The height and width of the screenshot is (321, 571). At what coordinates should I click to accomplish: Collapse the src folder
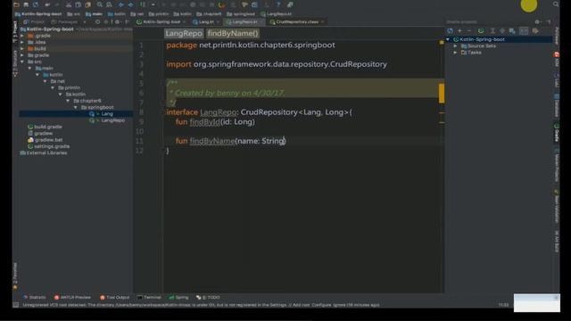click(22, 62)
